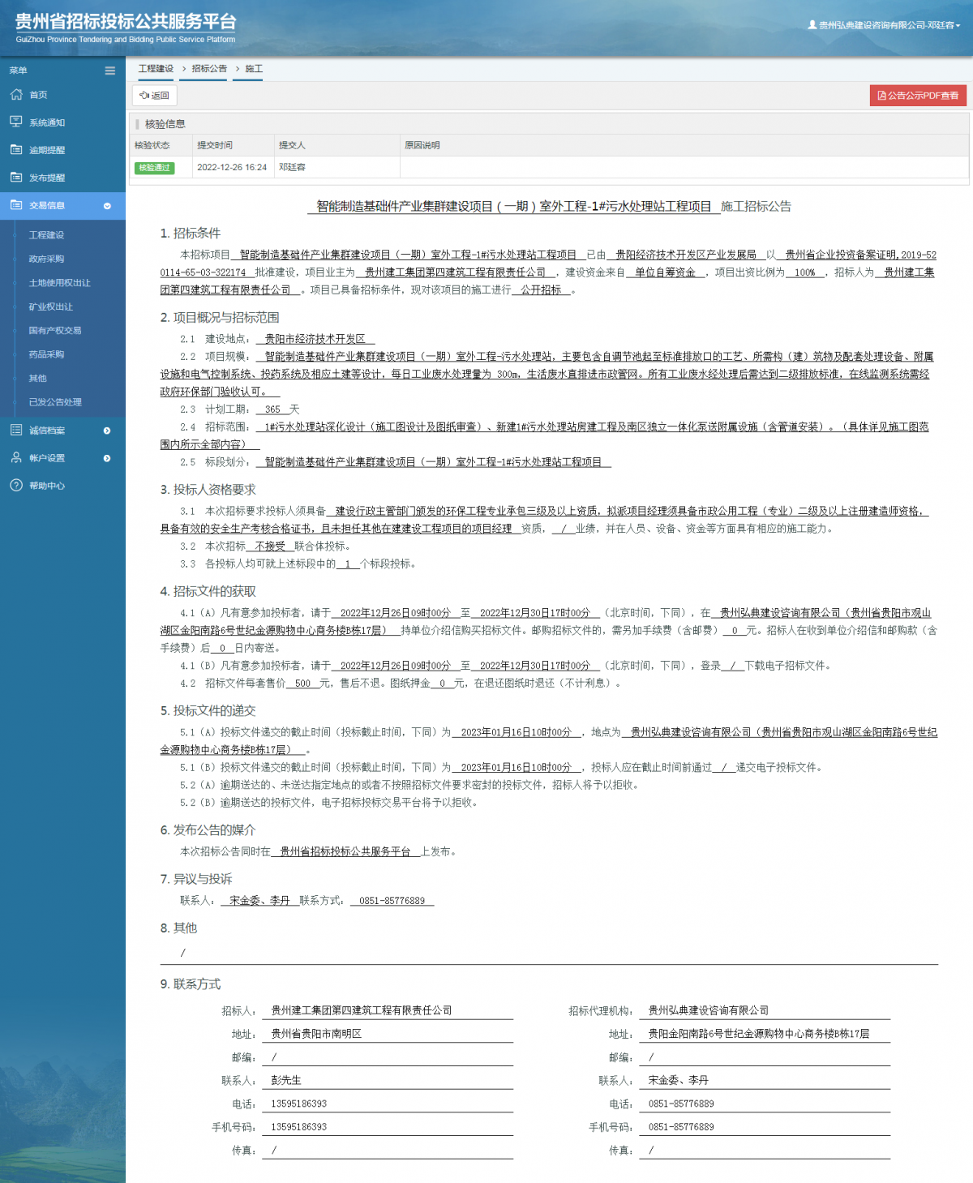Click the user profile person icon top right
The height and width of the screenshot is (1183, 973).
[812, 24]
